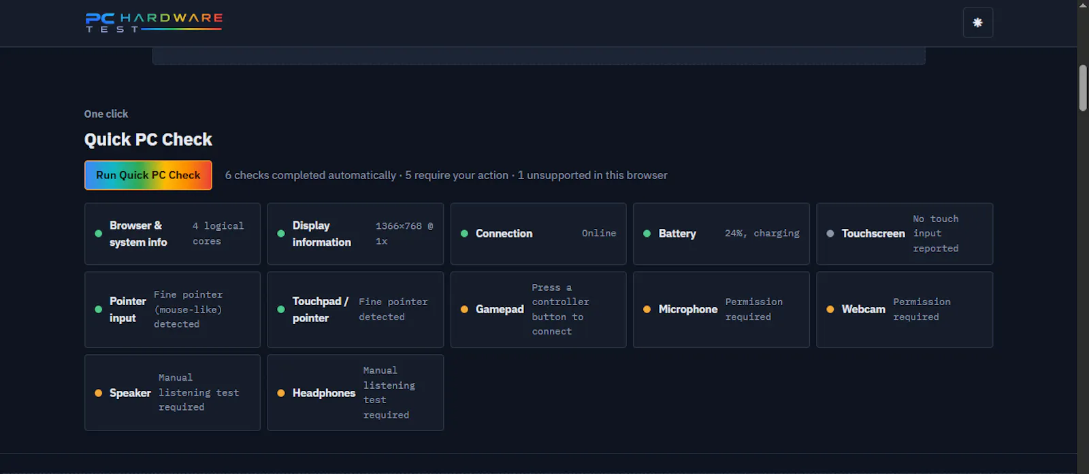Click the 'One click' label
The width and height of the screenshot is (1089, 474).
click(x=106, y=114)
